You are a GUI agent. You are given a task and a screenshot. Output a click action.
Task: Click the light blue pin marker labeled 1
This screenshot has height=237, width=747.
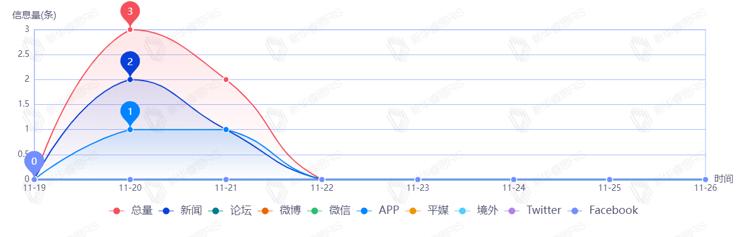pos(130,111)
